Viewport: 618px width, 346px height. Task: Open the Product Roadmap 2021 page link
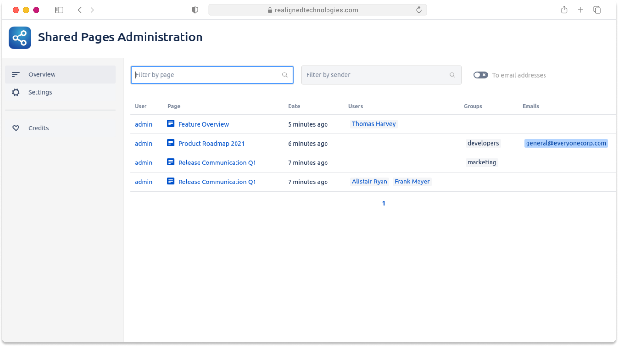212,143
